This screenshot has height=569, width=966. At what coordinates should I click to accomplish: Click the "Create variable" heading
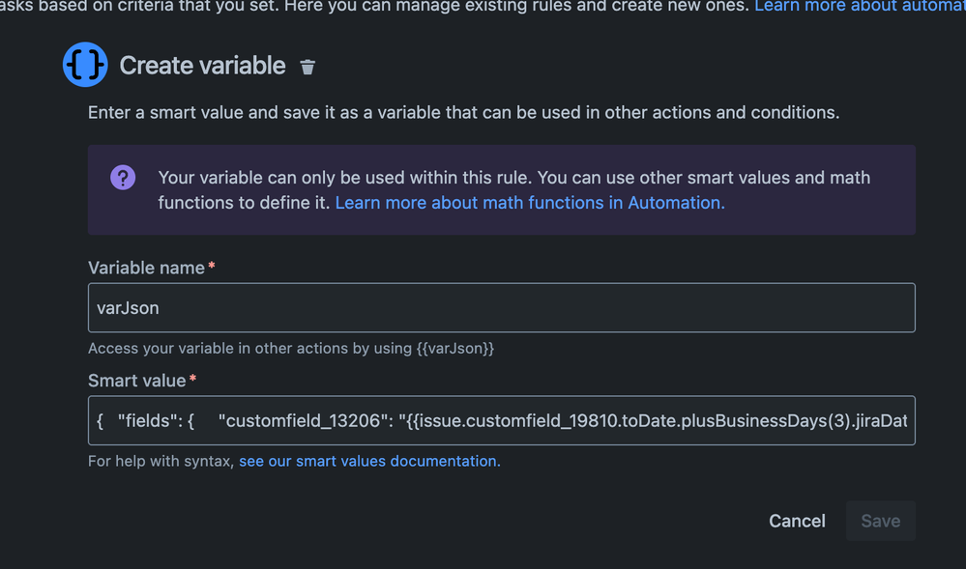point(201,66)
